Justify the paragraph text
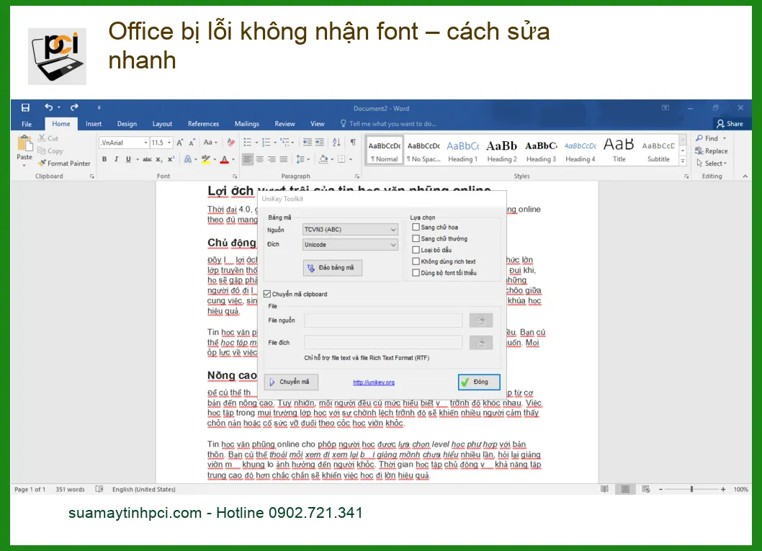Image resolution: width=762 pixels, height=551 pixels. tap(283, 159)
